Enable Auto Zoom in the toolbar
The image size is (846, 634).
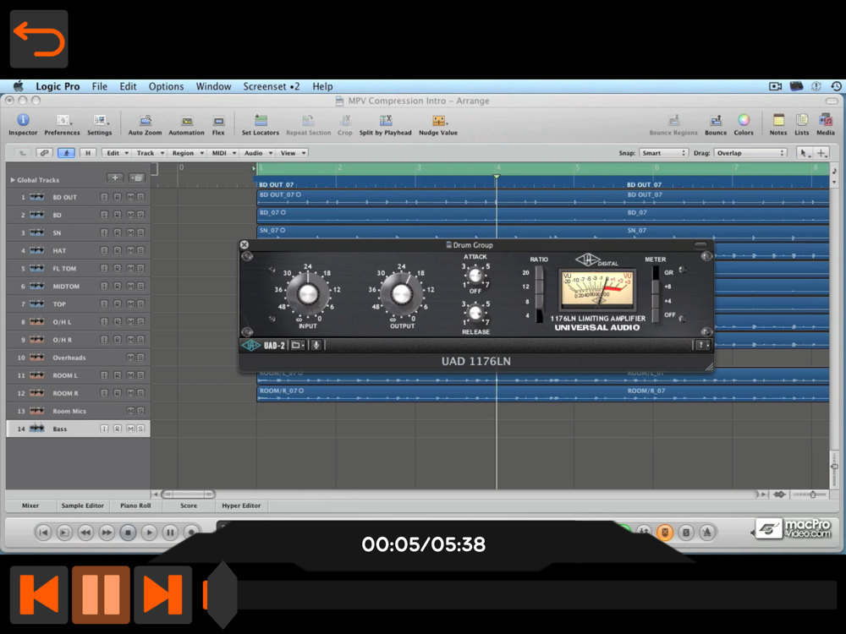(146, 124)
